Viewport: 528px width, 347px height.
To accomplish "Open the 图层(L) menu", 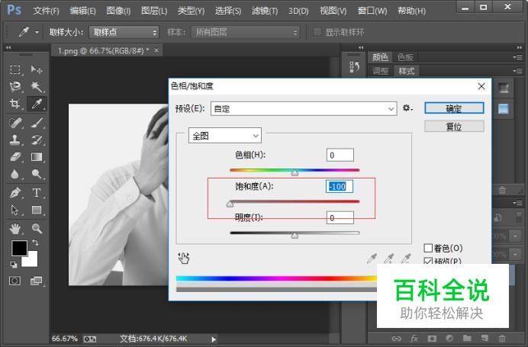I will coord(154,11).
